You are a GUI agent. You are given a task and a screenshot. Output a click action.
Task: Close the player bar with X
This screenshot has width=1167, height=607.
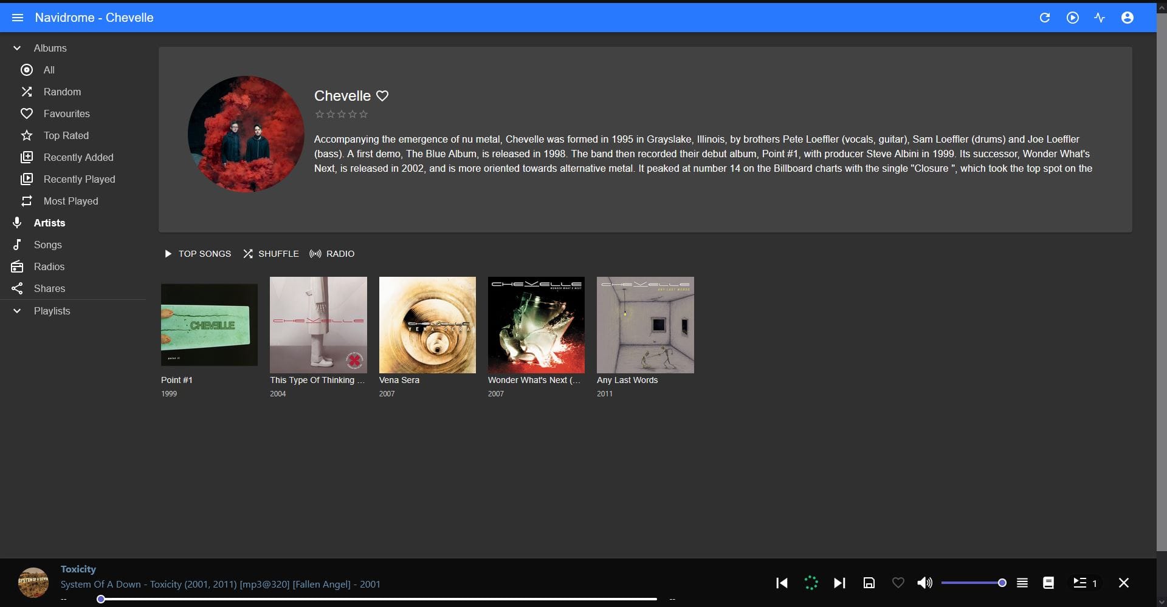coord(1124,583)
